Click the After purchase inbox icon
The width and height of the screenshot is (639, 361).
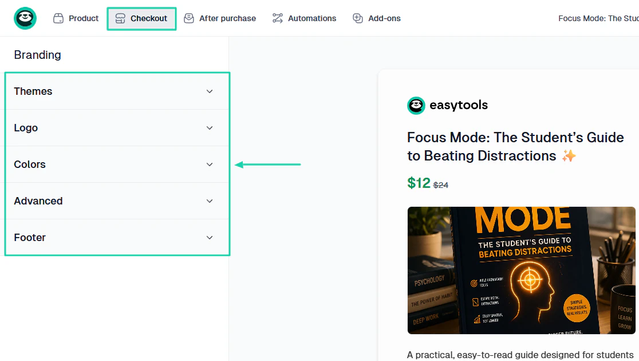click(189, 18)
